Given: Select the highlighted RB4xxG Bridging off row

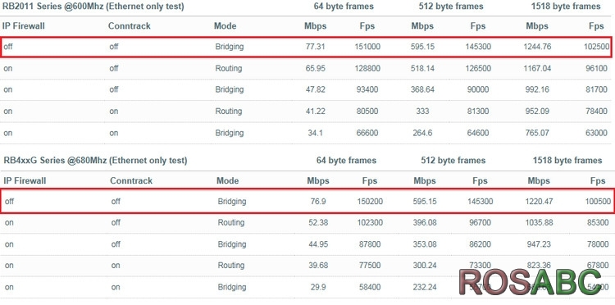Looking at the screenshot, I should 307,202.
